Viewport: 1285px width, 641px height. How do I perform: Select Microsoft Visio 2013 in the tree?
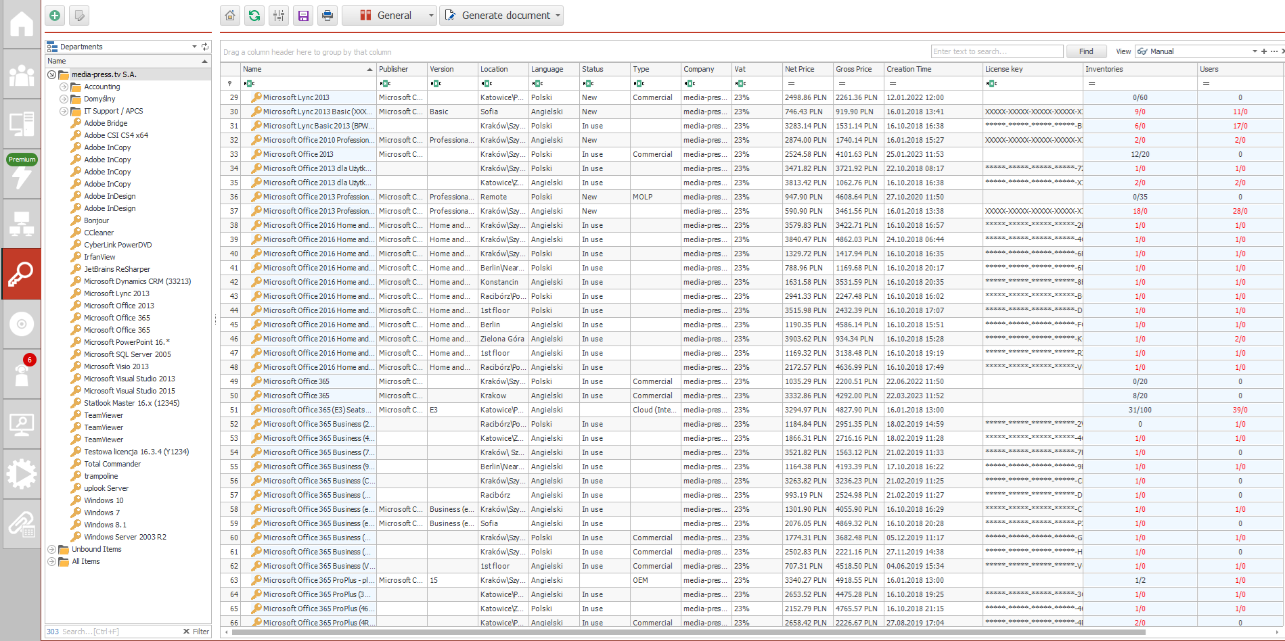click(x=116, y=366)
